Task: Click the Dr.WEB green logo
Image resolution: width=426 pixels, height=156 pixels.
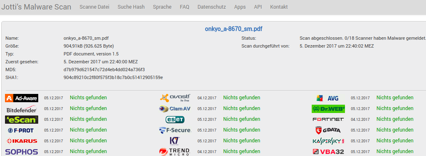Action: pyautogui.click(x=328, y=109)
